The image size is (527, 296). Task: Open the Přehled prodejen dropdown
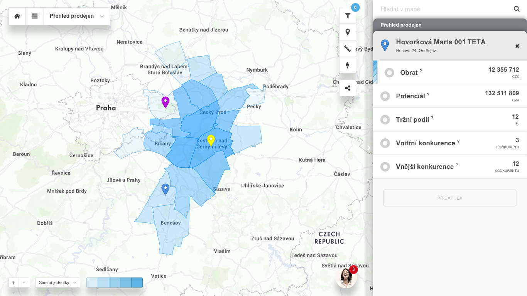(77, 16)
